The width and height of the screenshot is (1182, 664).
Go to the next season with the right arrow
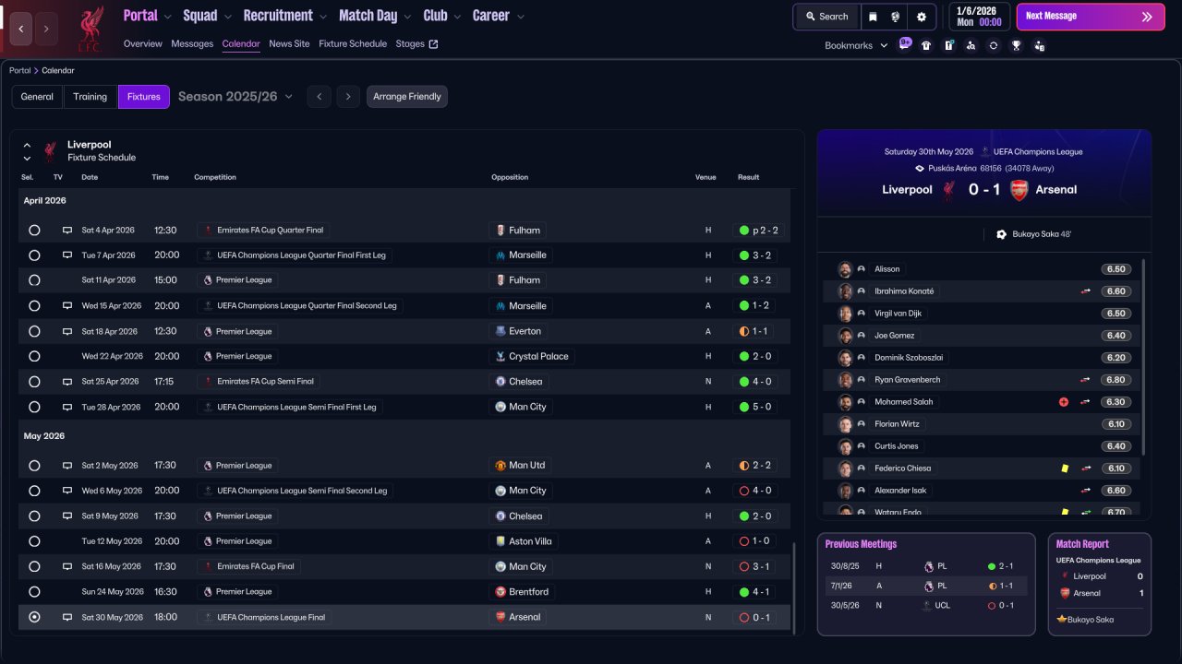coord(348,97)
